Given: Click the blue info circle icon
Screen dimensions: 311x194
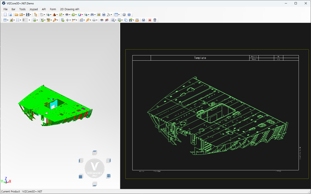Looking at the screenshot, I should [129, 14].
